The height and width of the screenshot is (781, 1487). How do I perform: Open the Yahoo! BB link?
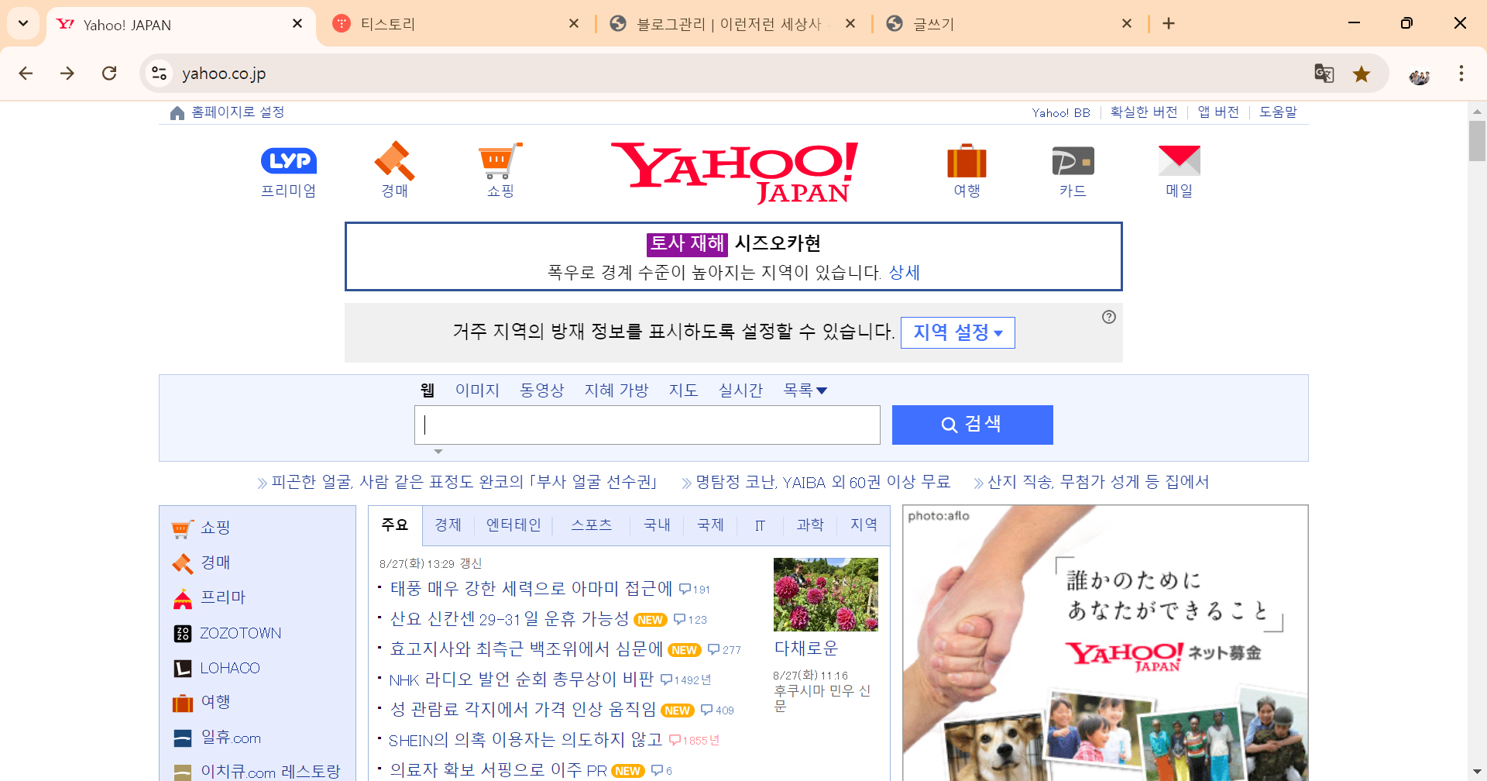click(x=1061, y=112)
